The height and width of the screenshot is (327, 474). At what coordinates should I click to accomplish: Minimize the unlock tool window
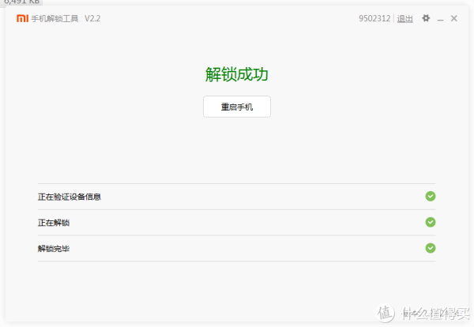(440, 19)
